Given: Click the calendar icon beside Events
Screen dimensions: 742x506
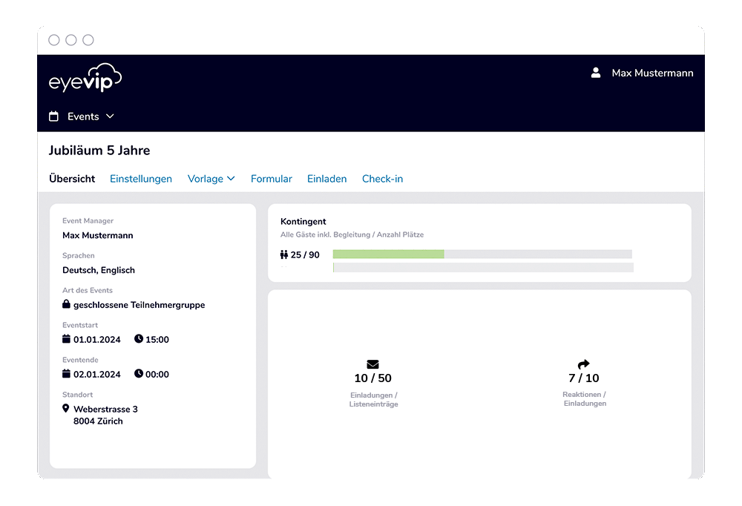Looking at the screenshot, I should pyautogui.click(x=53, y=116).
